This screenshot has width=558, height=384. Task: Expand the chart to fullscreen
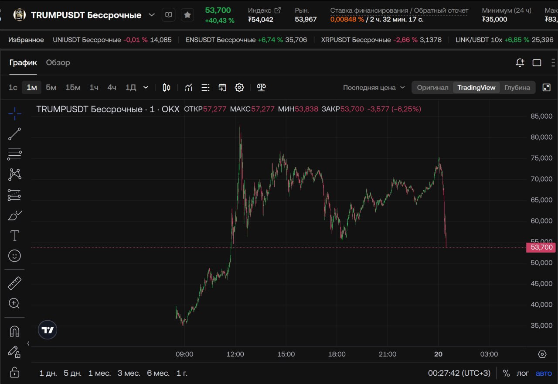pyautogui.click(x=546, y=87)
